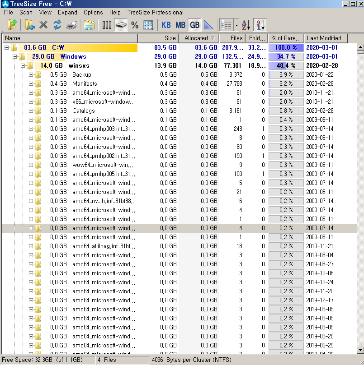Collapse the winsxs folder node
Image resolution: width=364 pixels, height=365 pixels.
point(23,65)
